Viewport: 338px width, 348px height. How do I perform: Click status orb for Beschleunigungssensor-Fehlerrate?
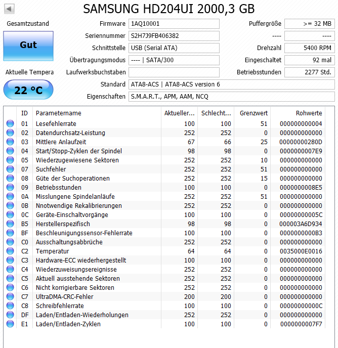[x=10, y=233]
